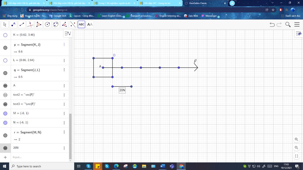This screenshot has height=170, width=303.
Task: Open the graphics view style bar
Action: (299, 34)
